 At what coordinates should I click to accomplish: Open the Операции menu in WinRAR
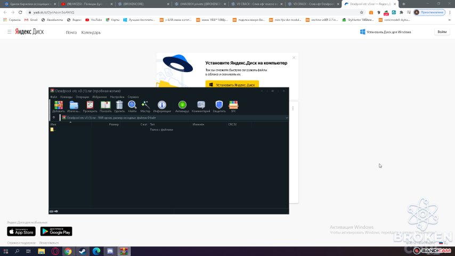83,97
